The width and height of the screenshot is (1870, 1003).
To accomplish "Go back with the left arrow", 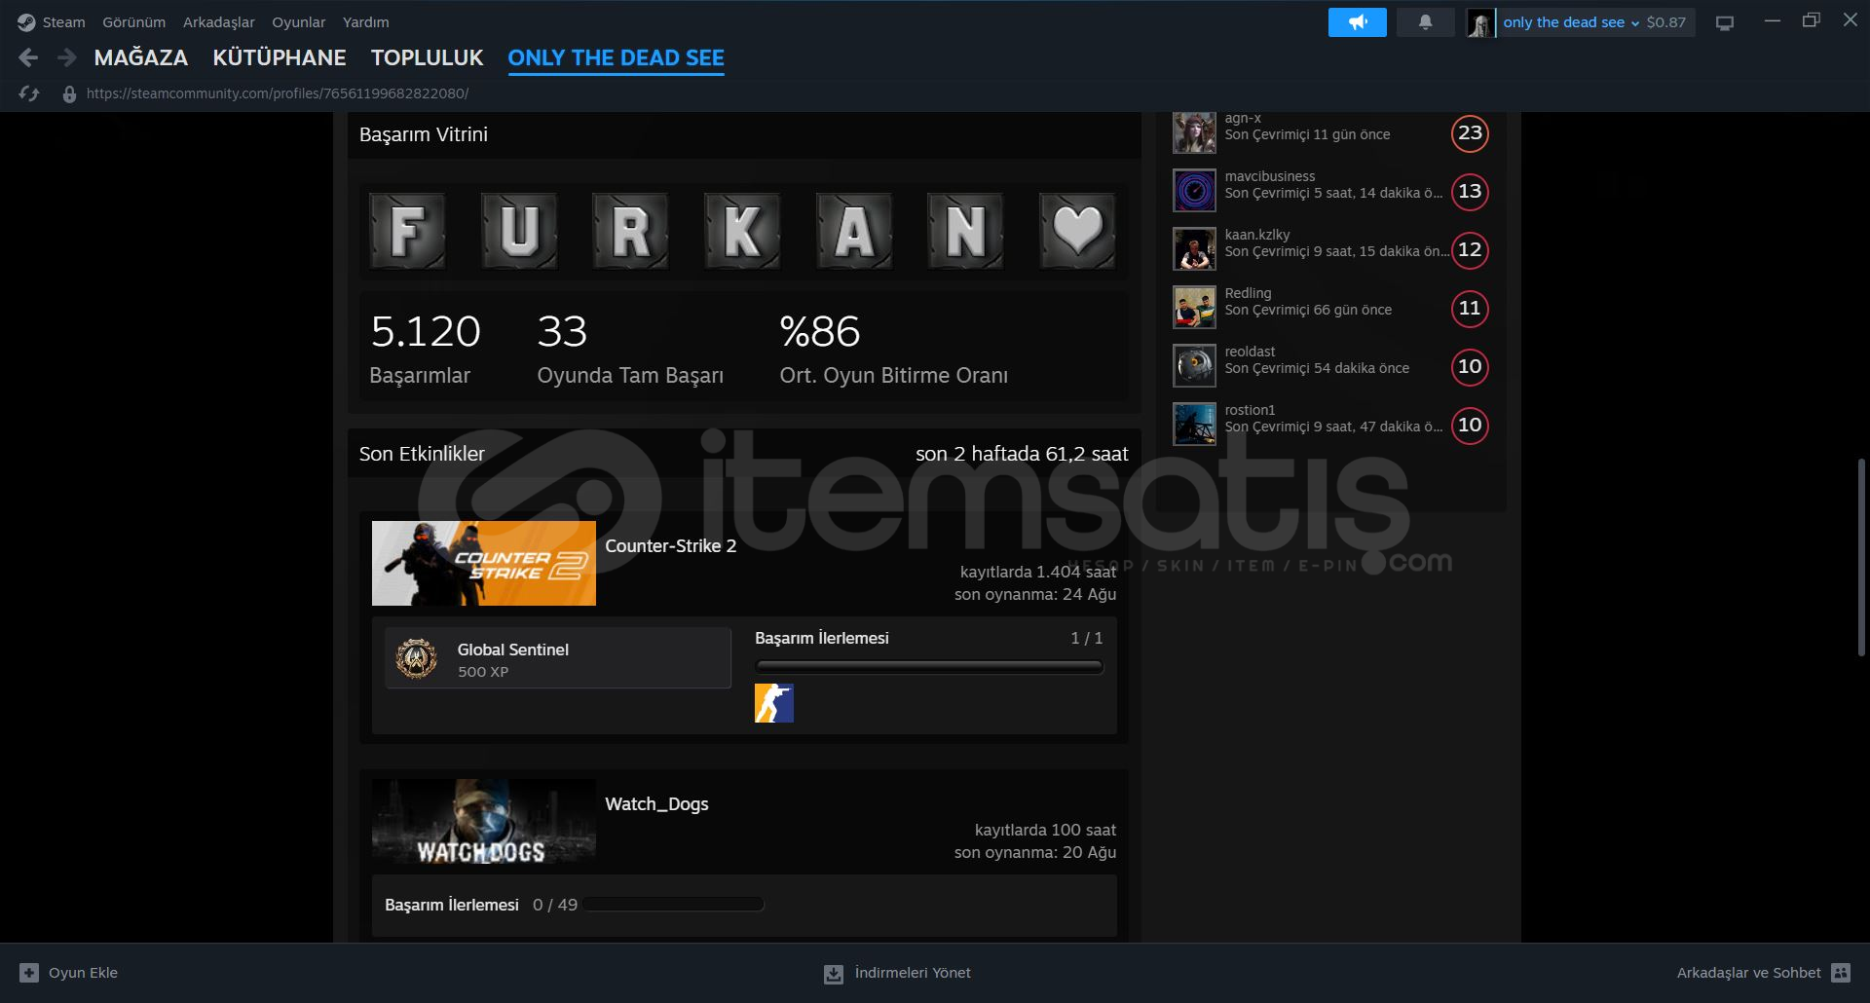I will point(28,57).
